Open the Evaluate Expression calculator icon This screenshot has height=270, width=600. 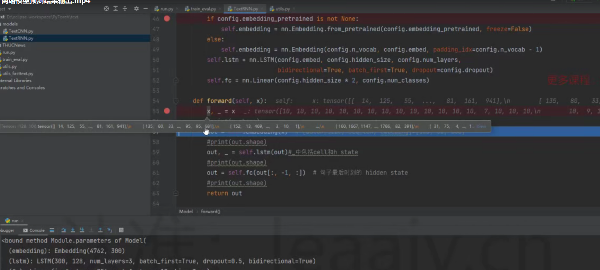point(121,230)
